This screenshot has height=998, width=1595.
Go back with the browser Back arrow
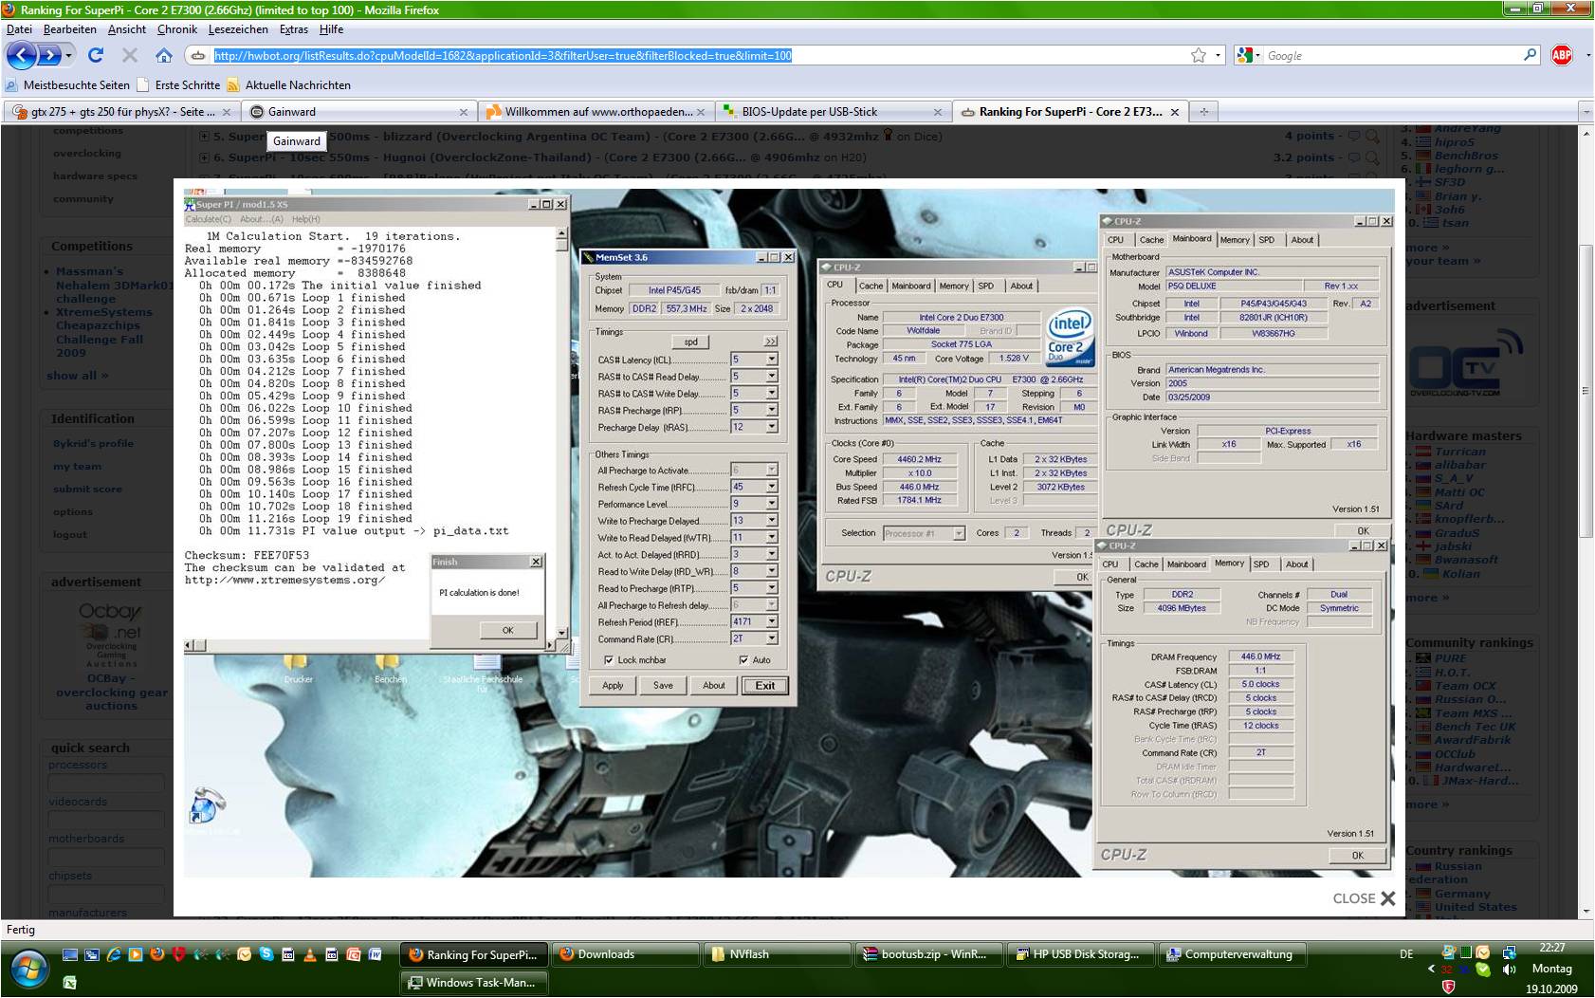pyautogui.click(x=22, y=55)
